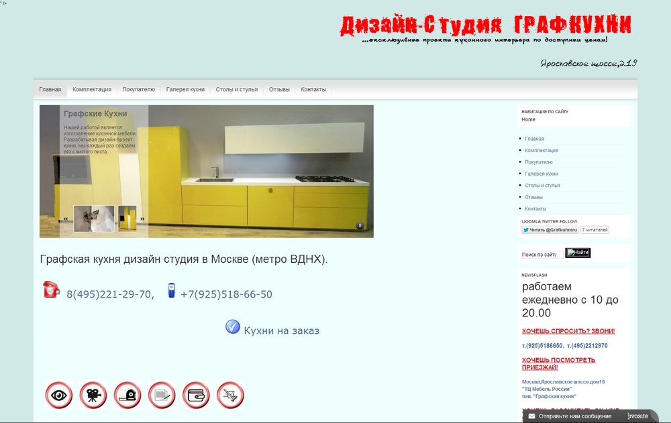The image size is (671, 423).
Task: Follow @Grafkuhniru on Twitter button
Action: point(550,230)
